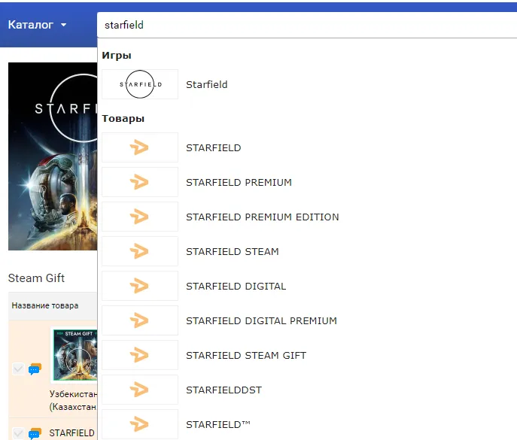This screenshot has width=517, height=440.
Task: Pick the STARFIELD STEAM GIFT suggestion
Action: click(246, 355)
